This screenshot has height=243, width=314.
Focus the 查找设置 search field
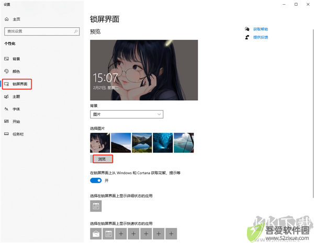point(42,31)
